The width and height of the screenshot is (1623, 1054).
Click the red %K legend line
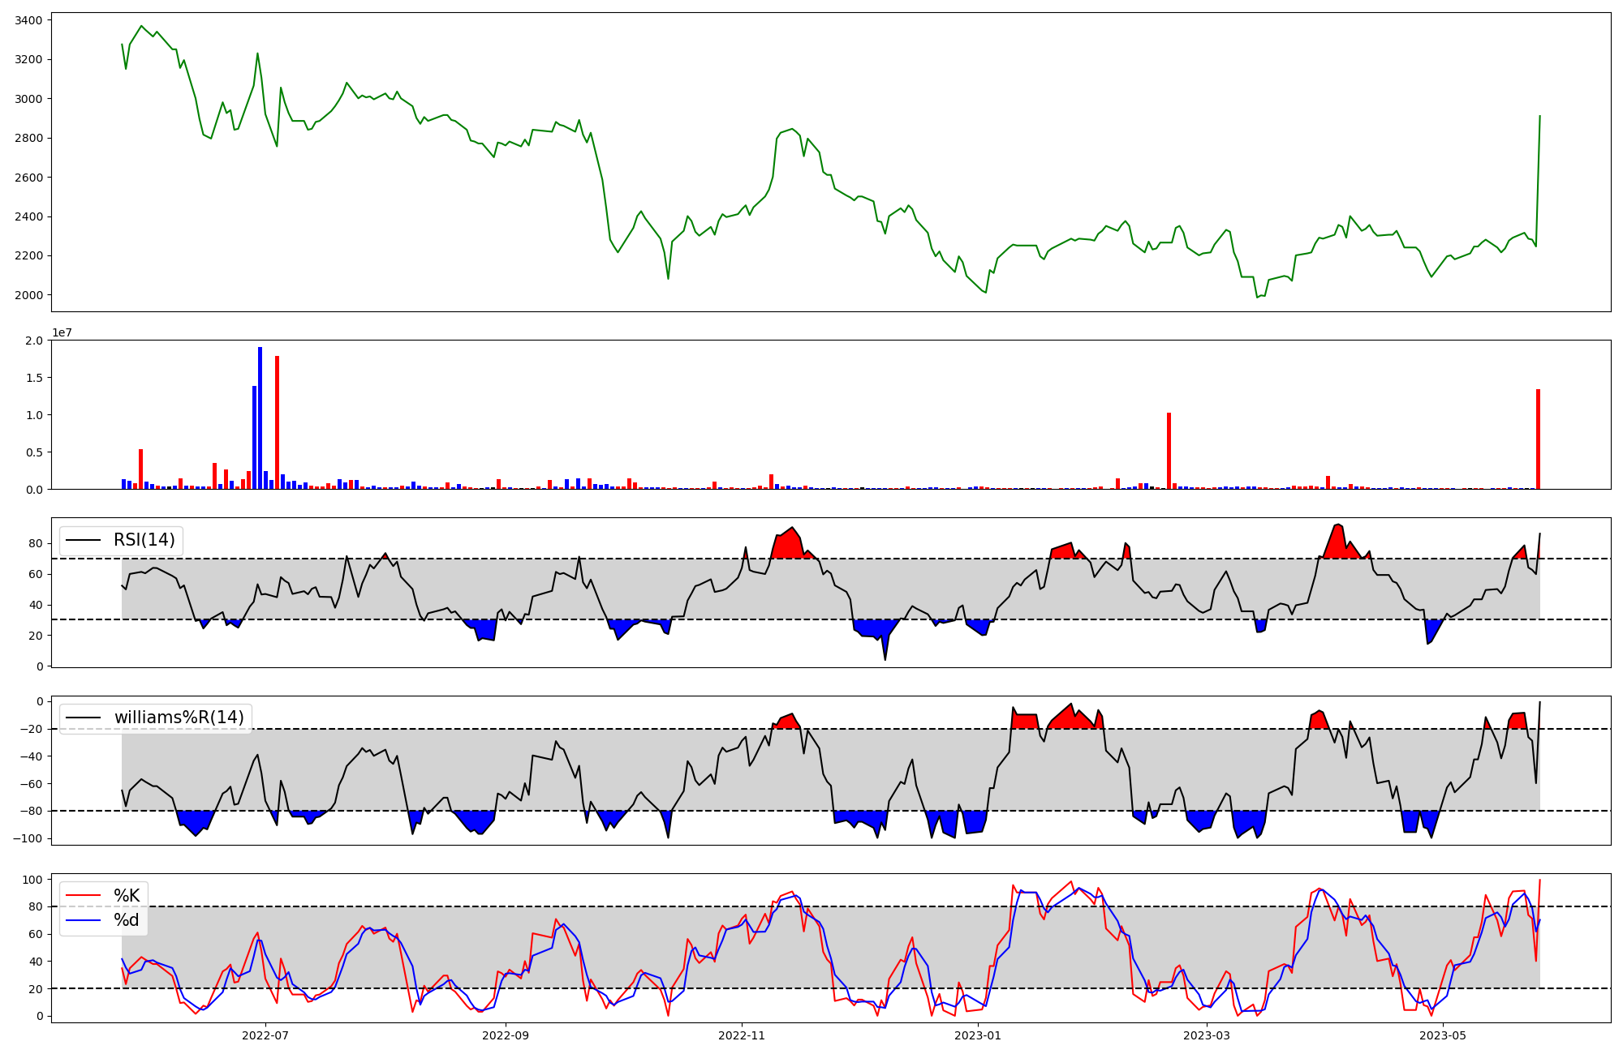coord(83,896)
